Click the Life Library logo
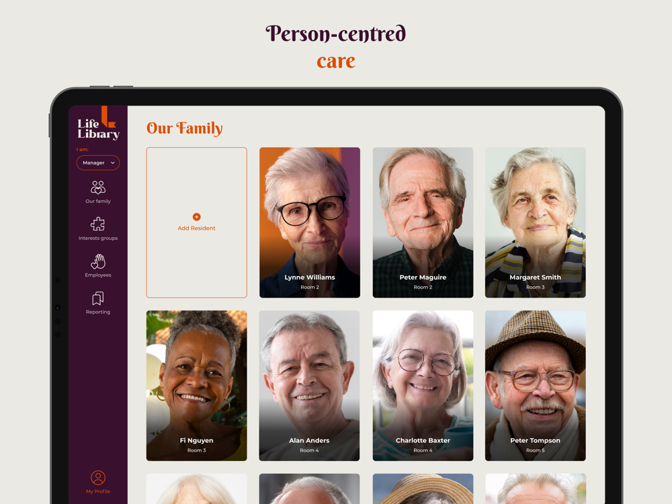Image resolution: width=672 pixels, height=504 pixels. [x=98, y=124]
